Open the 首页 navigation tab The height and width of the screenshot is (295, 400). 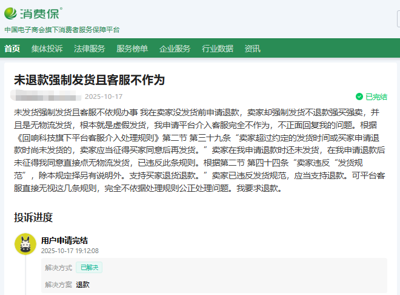coord(12,49)
